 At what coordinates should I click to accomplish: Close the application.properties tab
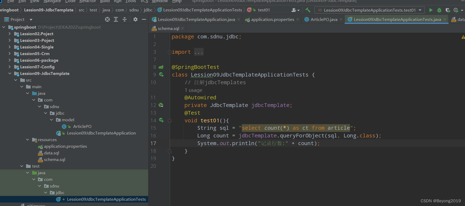298,19
